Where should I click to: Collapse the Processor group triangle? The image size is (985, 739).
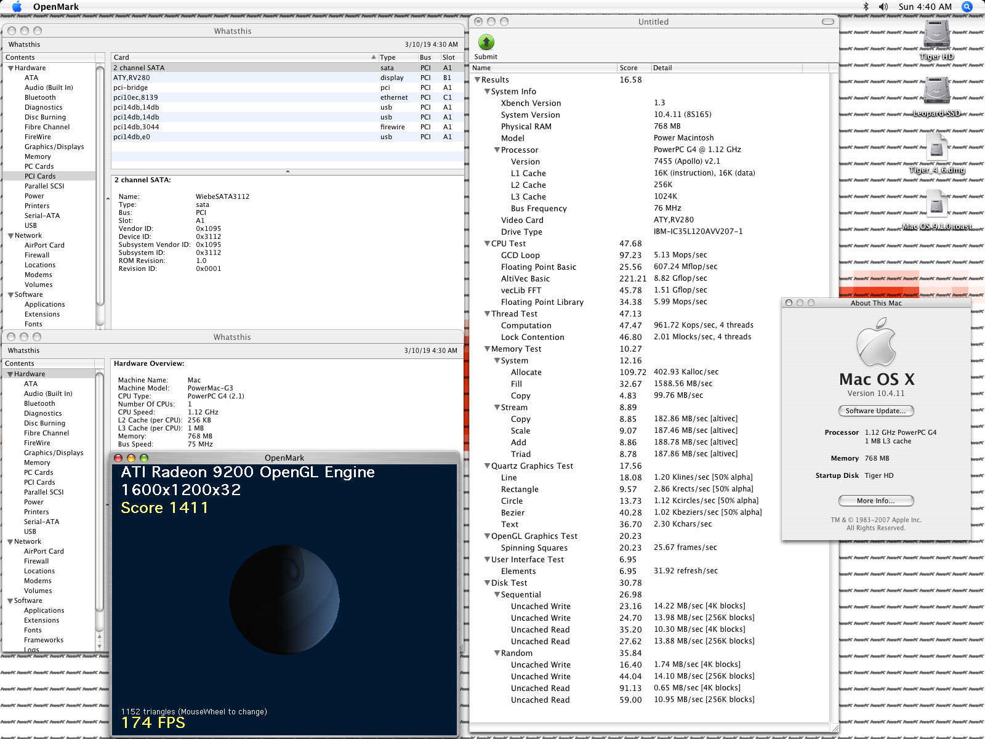[497, 150]
